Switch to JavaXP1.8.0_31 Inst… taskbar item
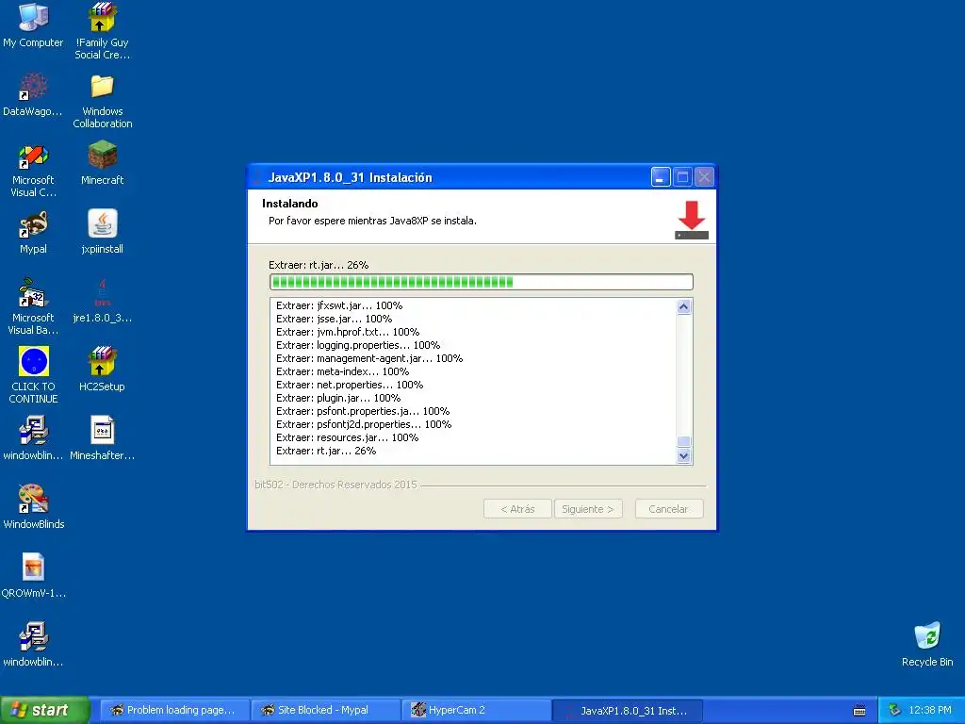Image resolution: width=965 pixels, height=724 pixels. tap(628, 711)
